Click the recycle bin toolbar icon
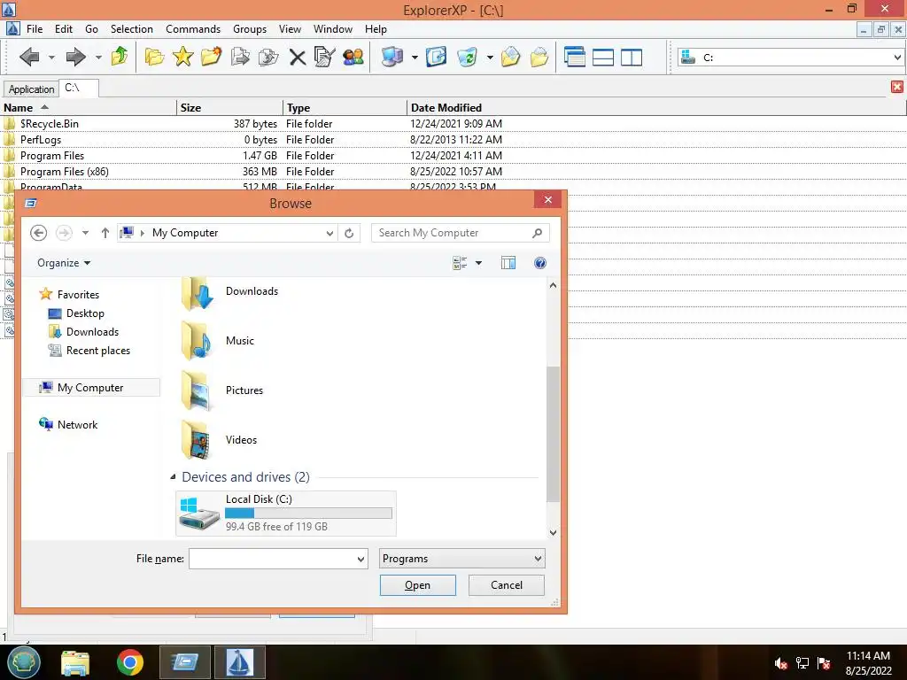This screenshot has height=680, width=907. (467, 57)
